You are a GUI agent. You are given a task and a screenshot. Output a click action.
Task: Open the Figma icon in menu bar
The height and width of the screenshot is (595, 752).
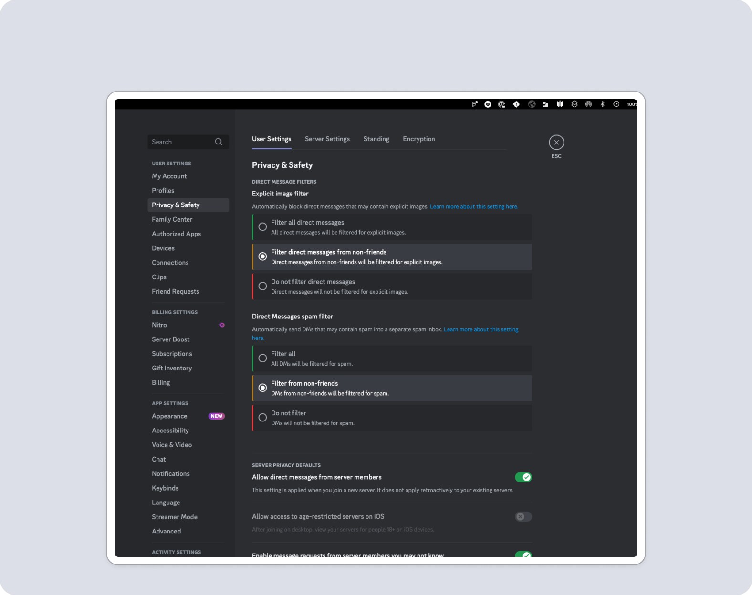474,104
